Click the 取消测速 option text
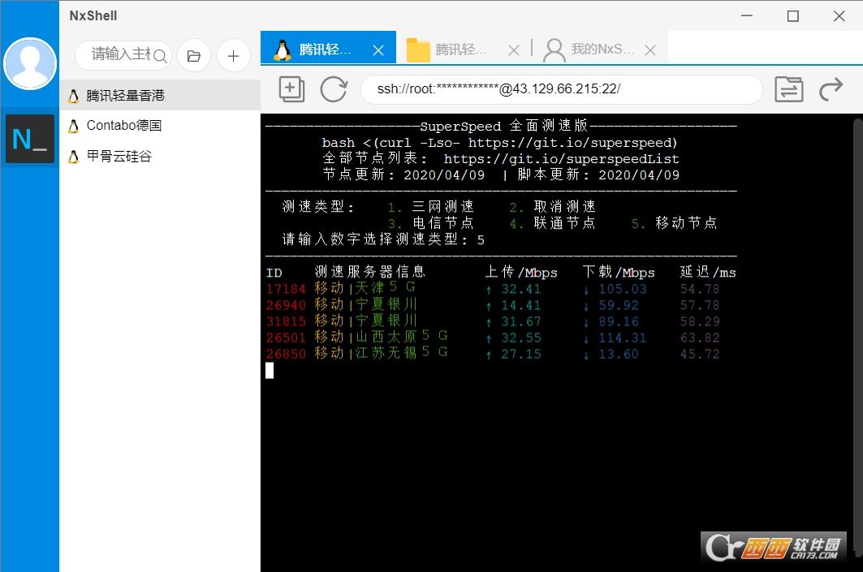 tap(565, 206)
